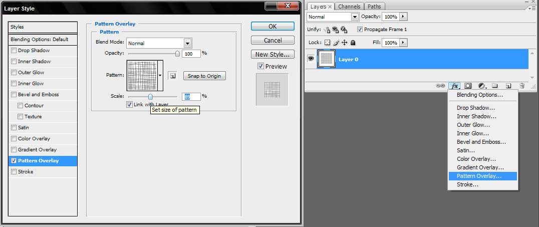Click the Lock transparent pixels icon
Viewport: 539px width, 227px height.
pos(327,43)
